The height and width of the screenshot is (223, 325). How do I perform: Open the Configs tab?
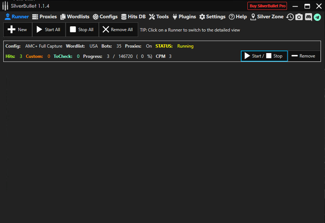(x=105, y=16)
